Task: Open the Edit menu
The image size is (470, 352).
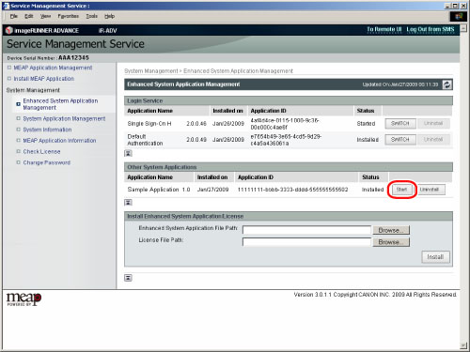Action: [29, 16]
